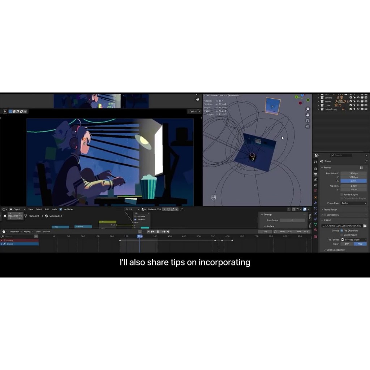Click the Format panel presets list icon
The image size is (370, 370).
click(x=361, y=168)
